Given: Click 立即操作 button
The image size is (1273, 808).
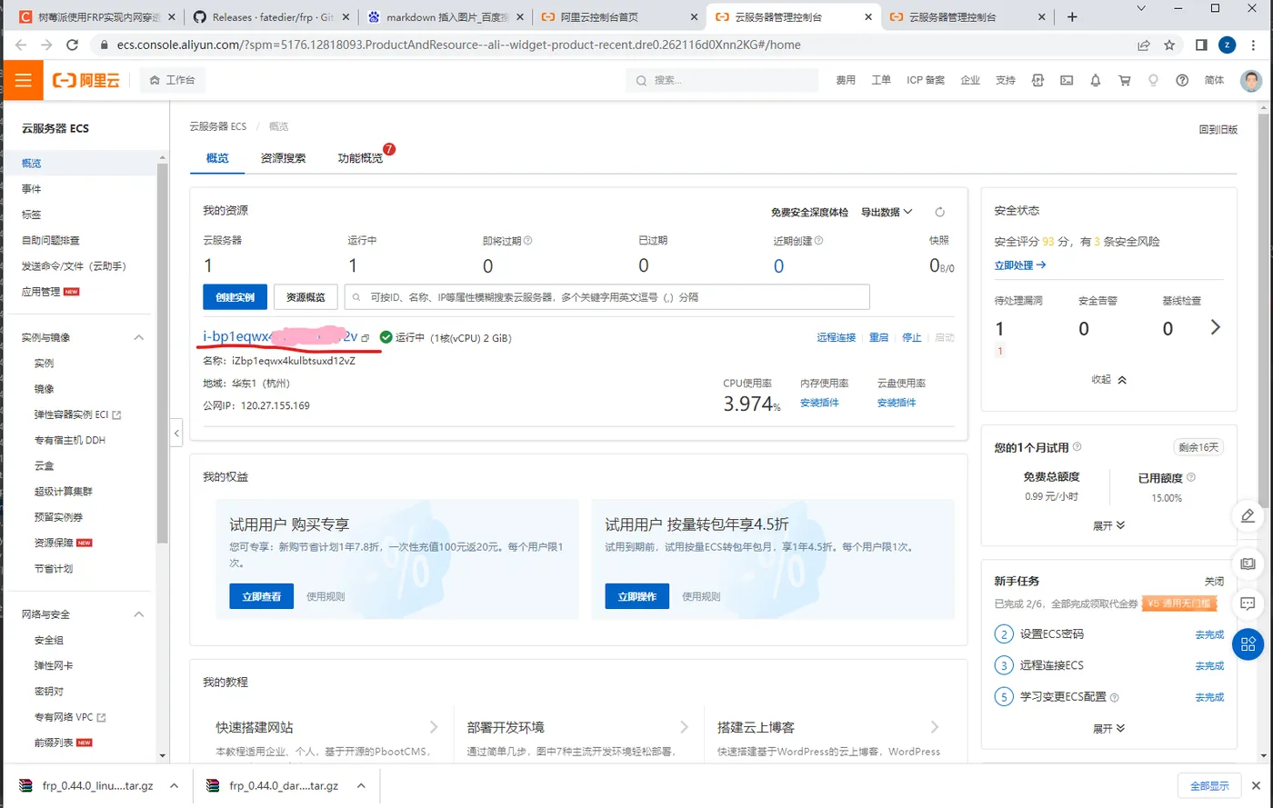Looking at the screenshot, I should [636, 596].
